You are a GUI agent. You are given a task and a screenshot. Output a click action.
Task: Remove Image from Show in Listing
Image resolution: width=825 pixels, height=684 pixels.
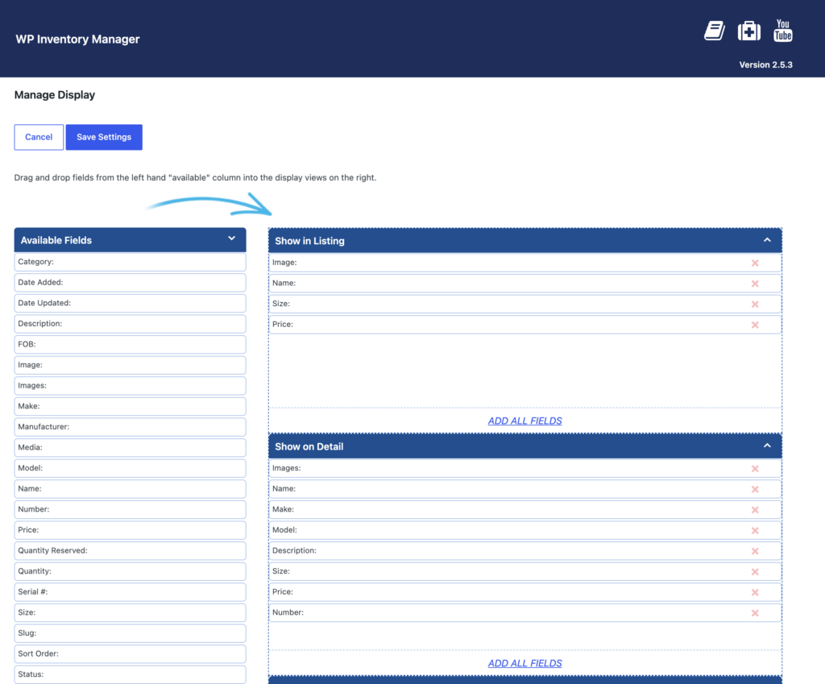tap(755, 263)
